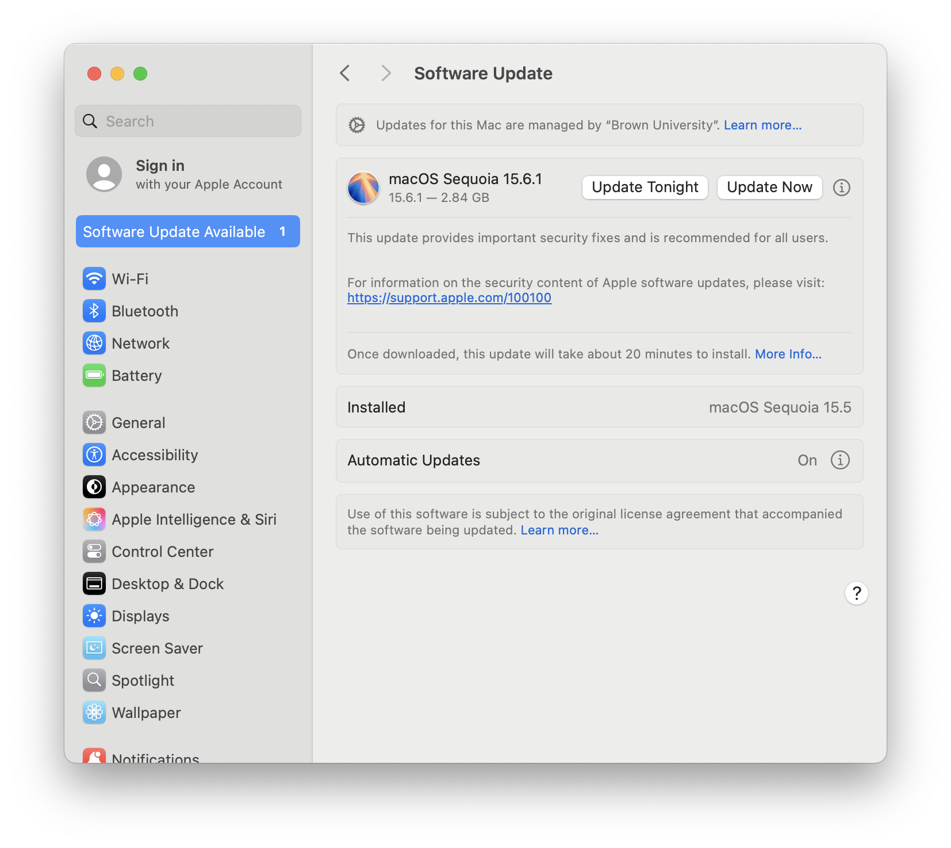Open Wi-Fi settings icon in sidebar
Viewport: 951px width, 848px height.
pos(94,279)
